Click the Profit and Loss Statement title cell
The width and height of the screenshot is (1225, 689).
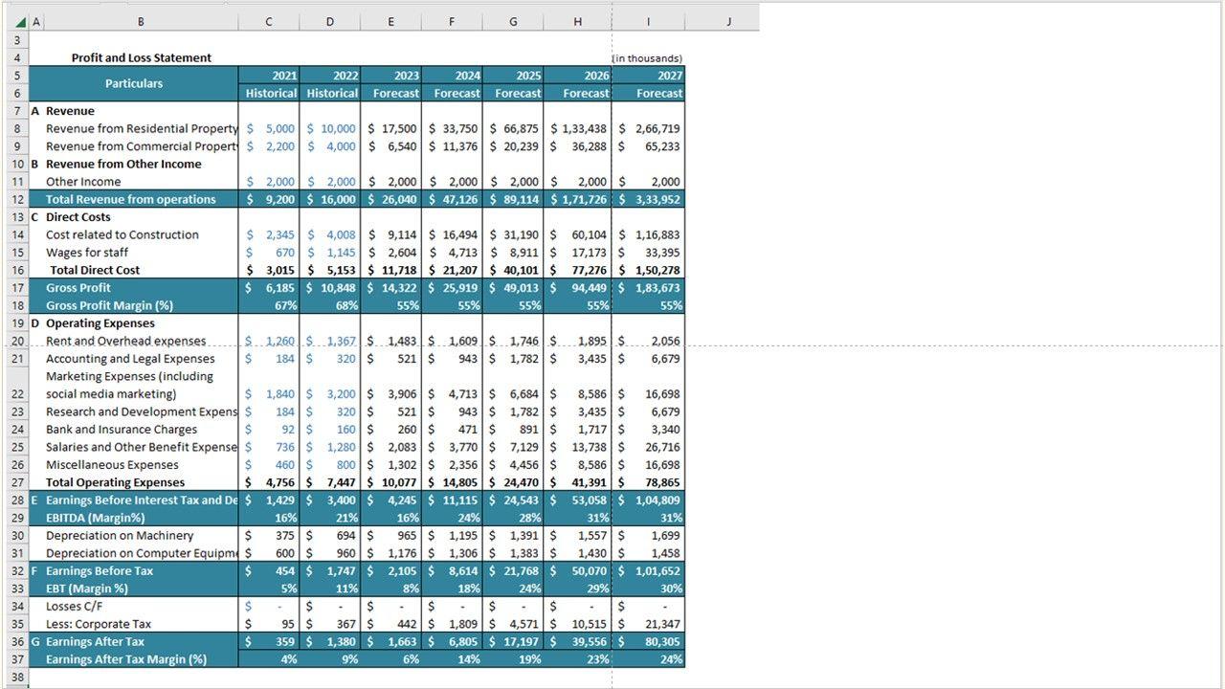pos(142,57)
